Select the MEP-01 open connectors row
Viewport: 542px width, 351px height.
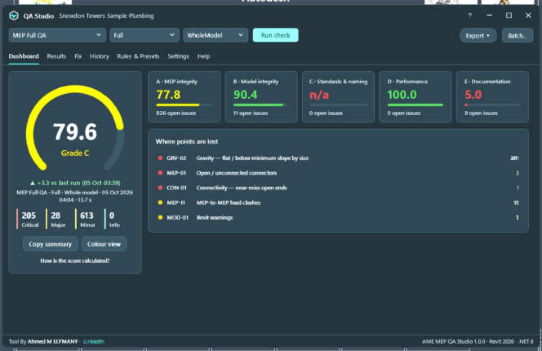point(338,173)
